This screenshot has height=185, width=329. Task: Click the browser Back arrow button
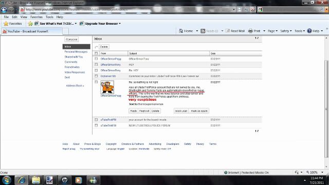pos(4,10)
